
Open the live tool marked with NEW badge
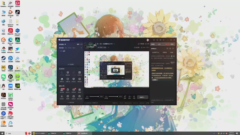62,90
